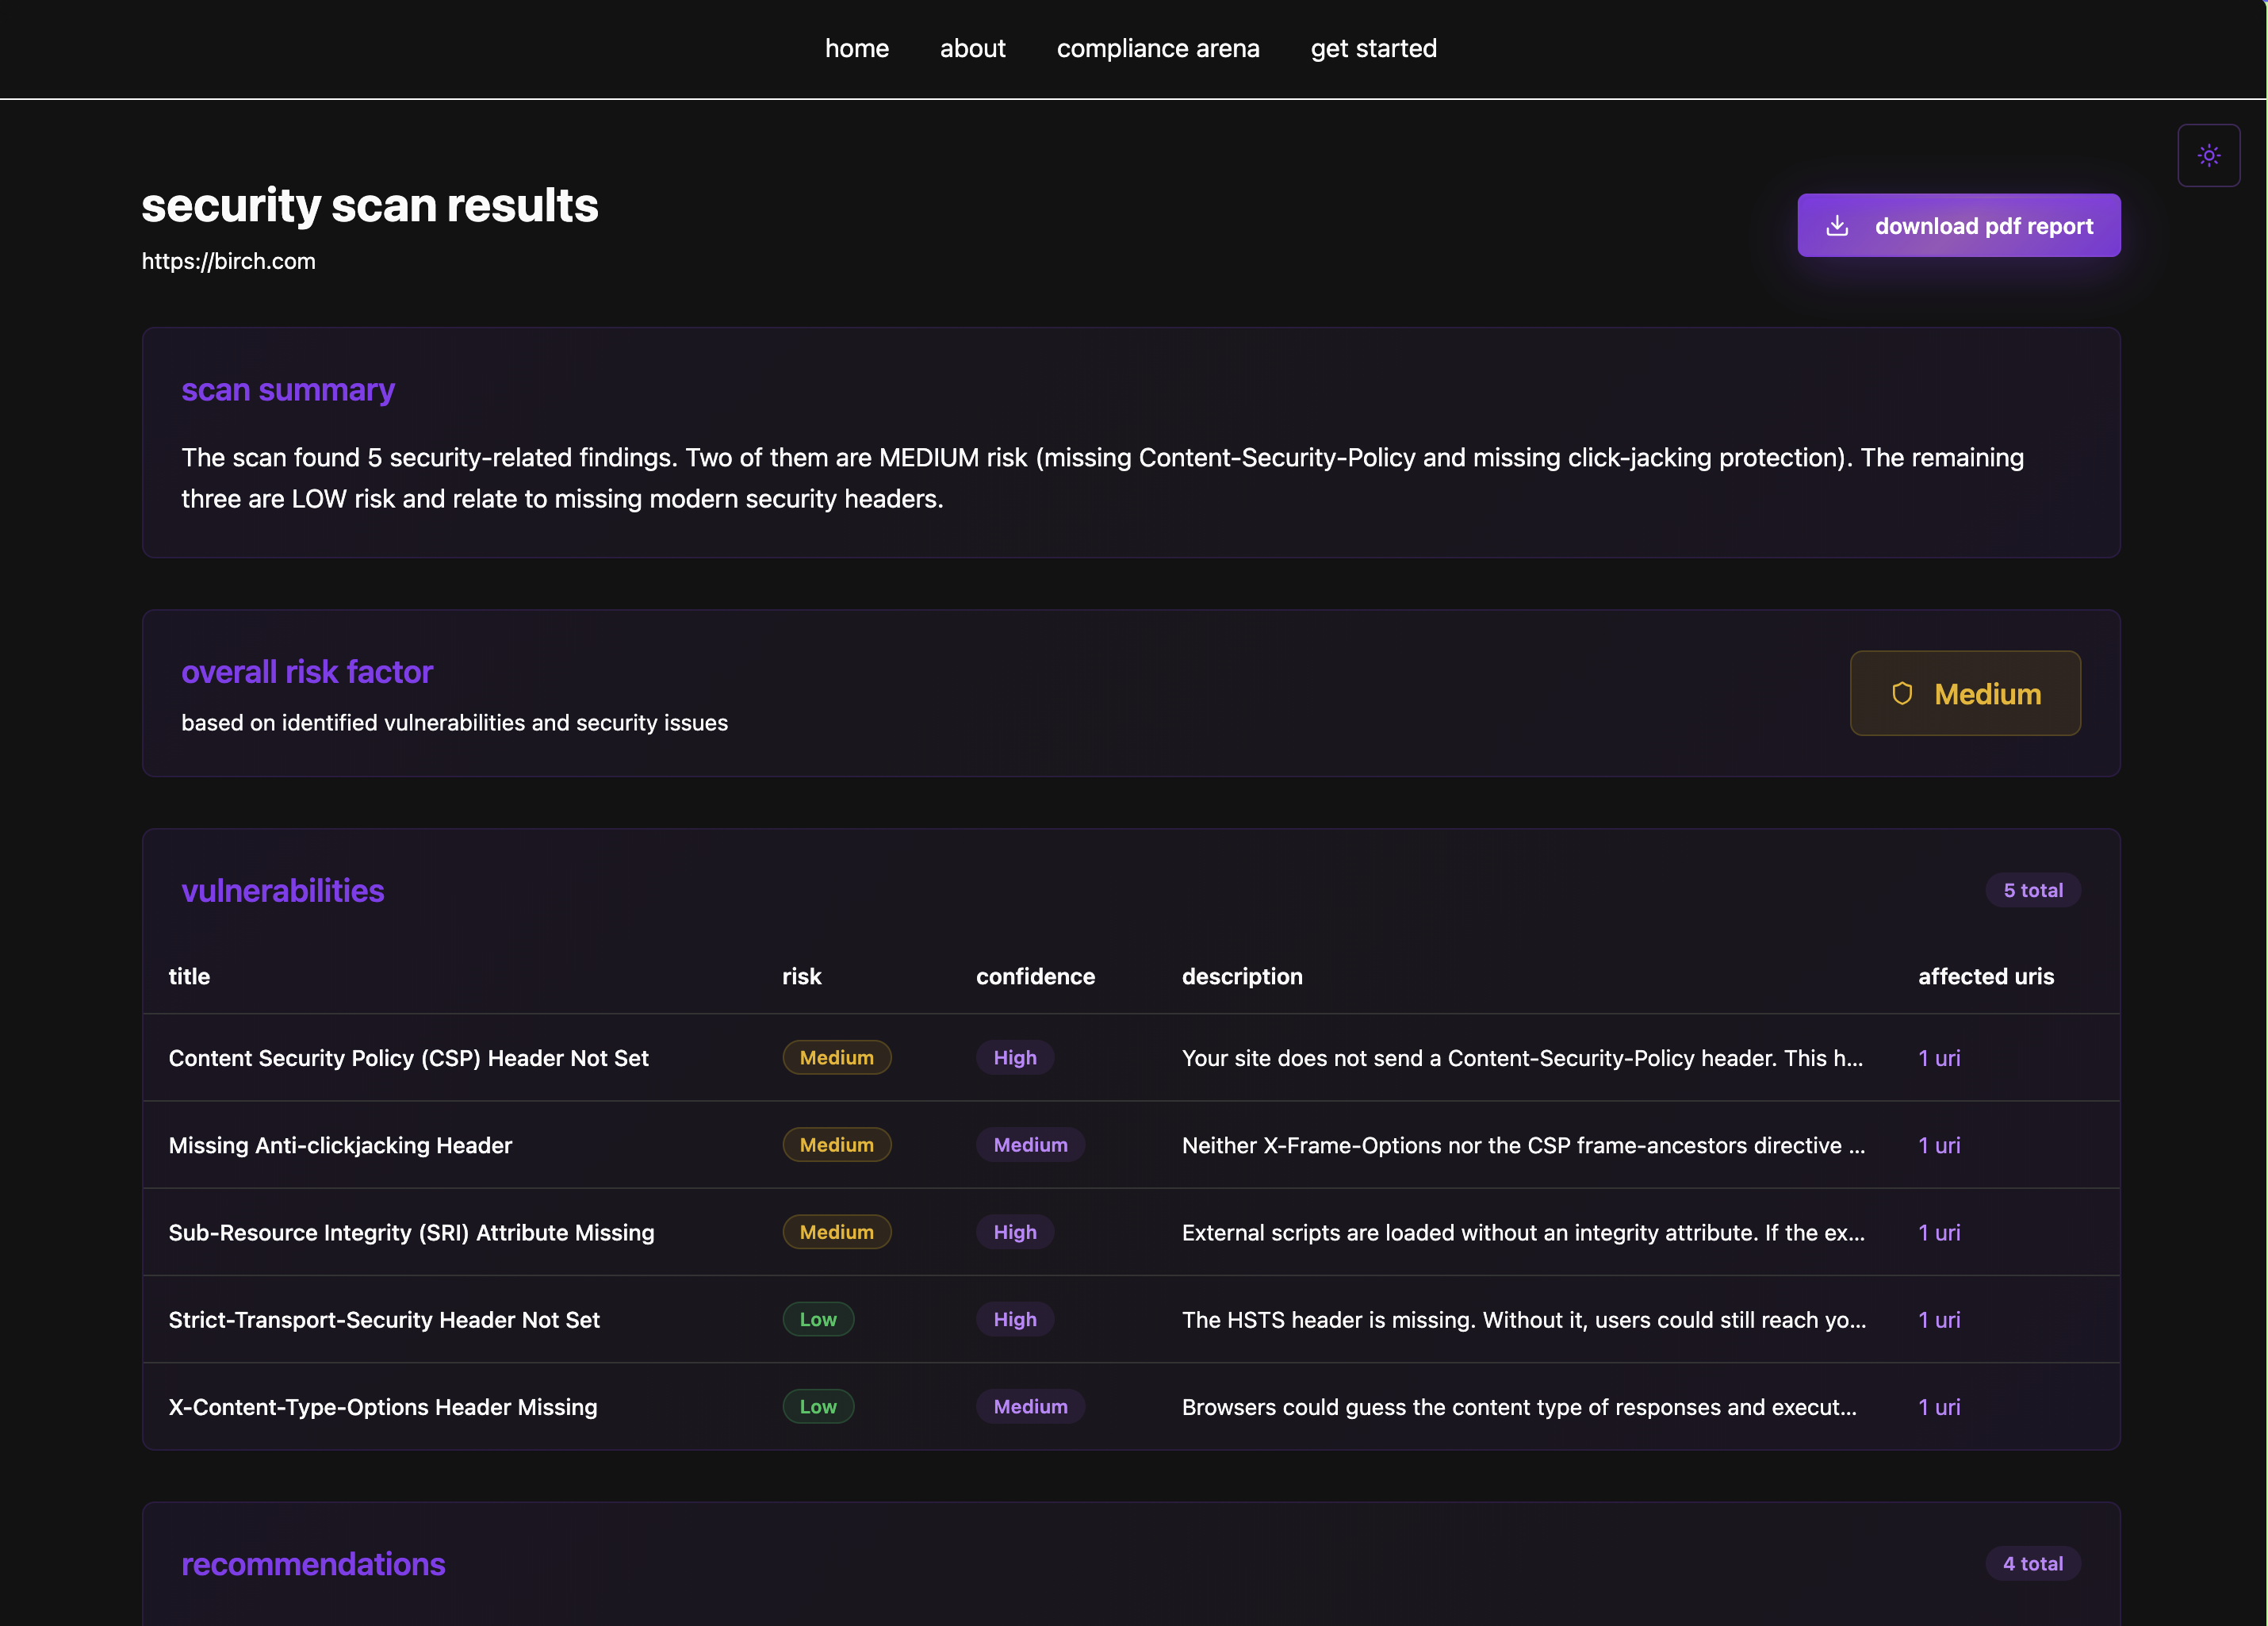Open the about nav item
The width and height of the screenshot is (2268, 1626).
coord(972,48)
